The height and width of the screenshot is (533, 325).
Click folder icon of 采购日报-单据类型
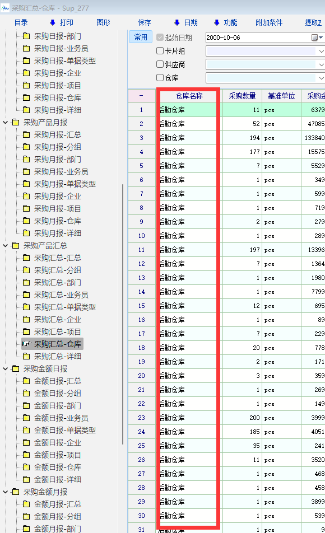point(26,60)
